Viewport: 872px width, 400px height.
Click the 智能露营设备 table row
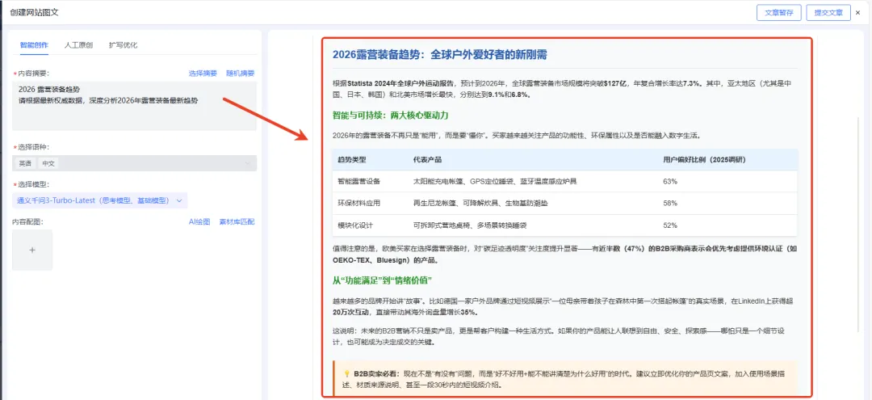[x=564, y=182]
